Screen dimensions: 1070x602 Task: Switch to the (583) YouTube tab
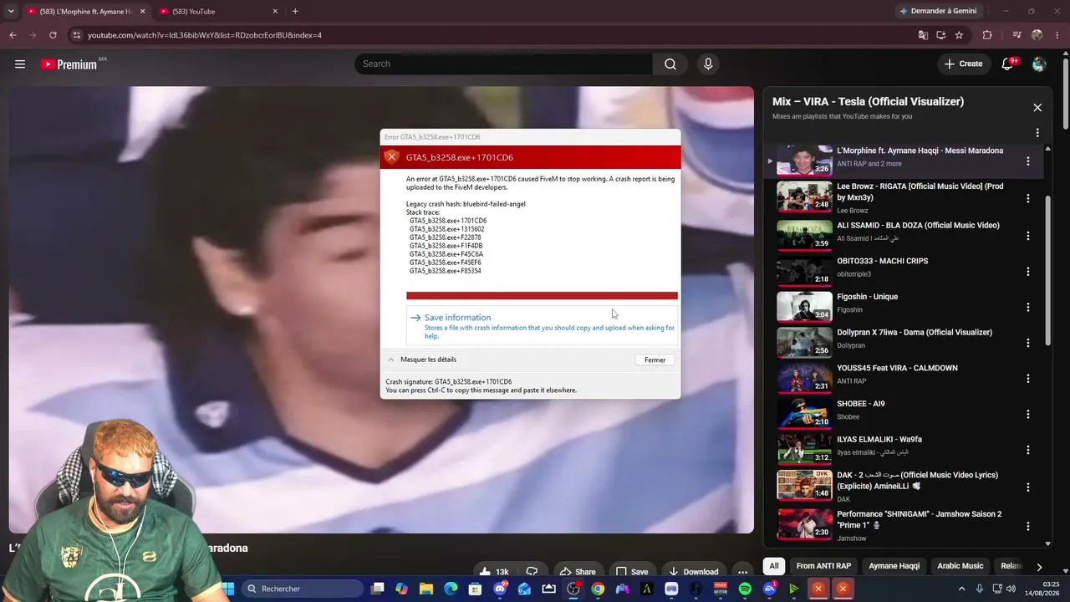(217, 12)
